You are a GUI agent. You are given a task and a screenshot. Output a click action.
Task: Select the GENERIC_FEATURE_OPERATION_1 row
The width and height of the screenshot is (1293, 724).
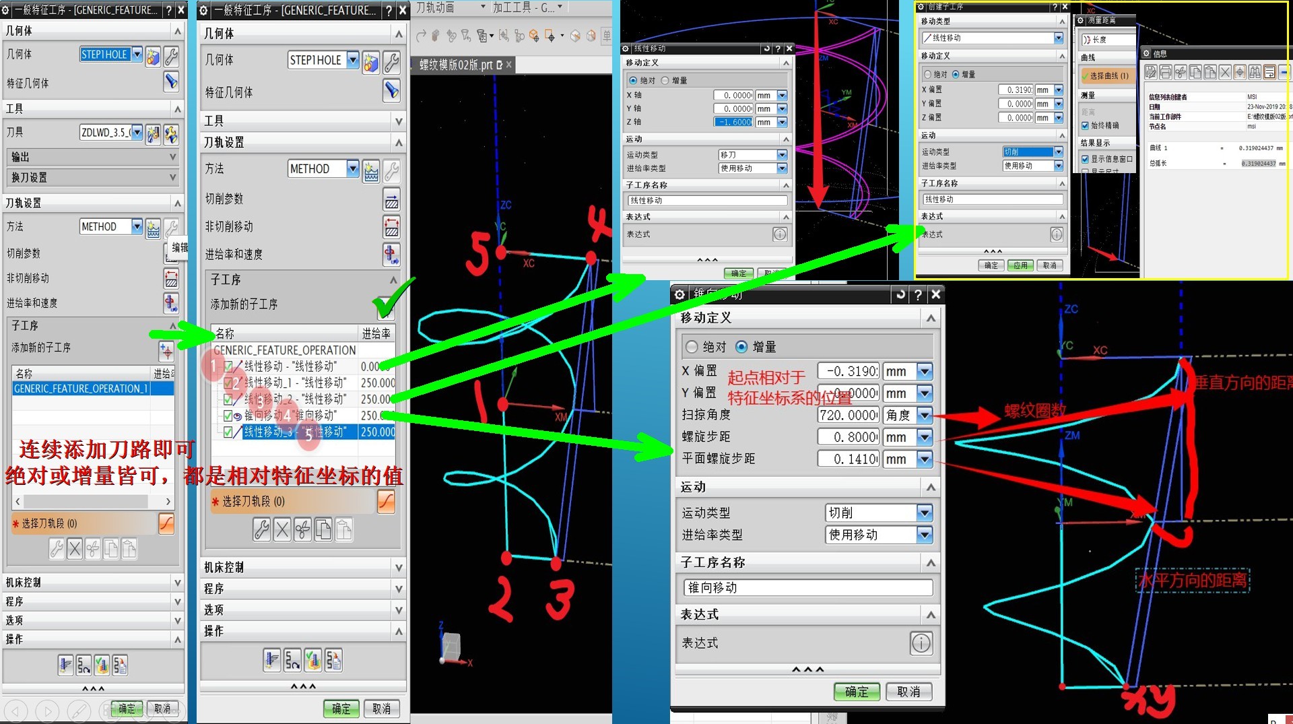[x=93, y=389]
